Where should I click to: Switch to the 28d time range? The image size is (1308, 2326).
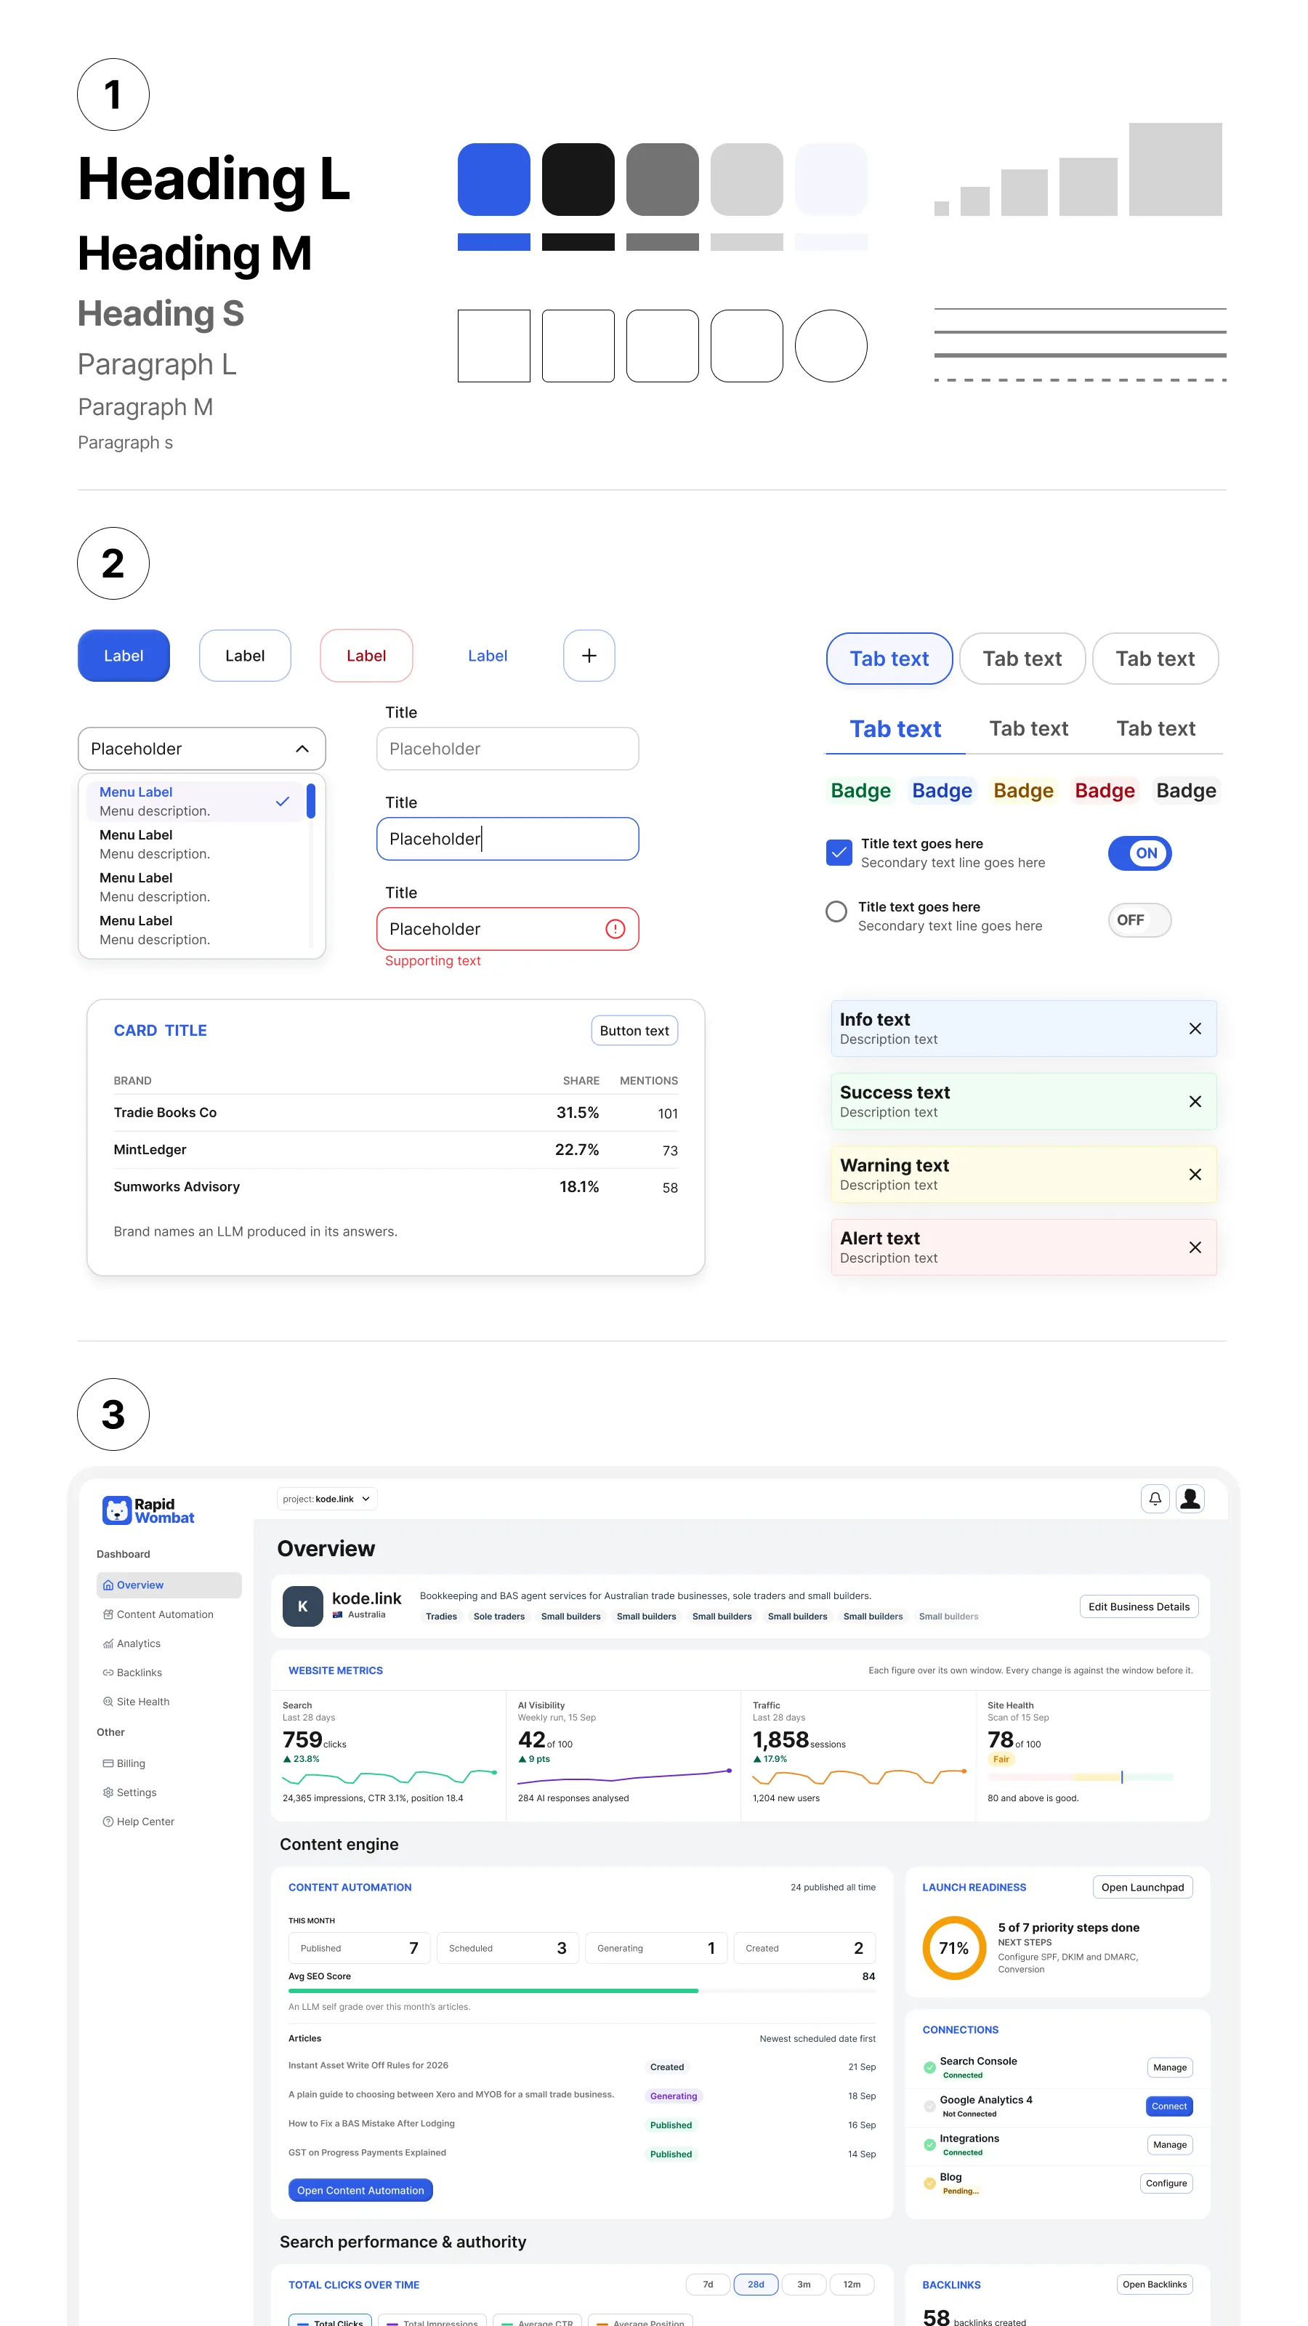click(x=756, y=2285)
